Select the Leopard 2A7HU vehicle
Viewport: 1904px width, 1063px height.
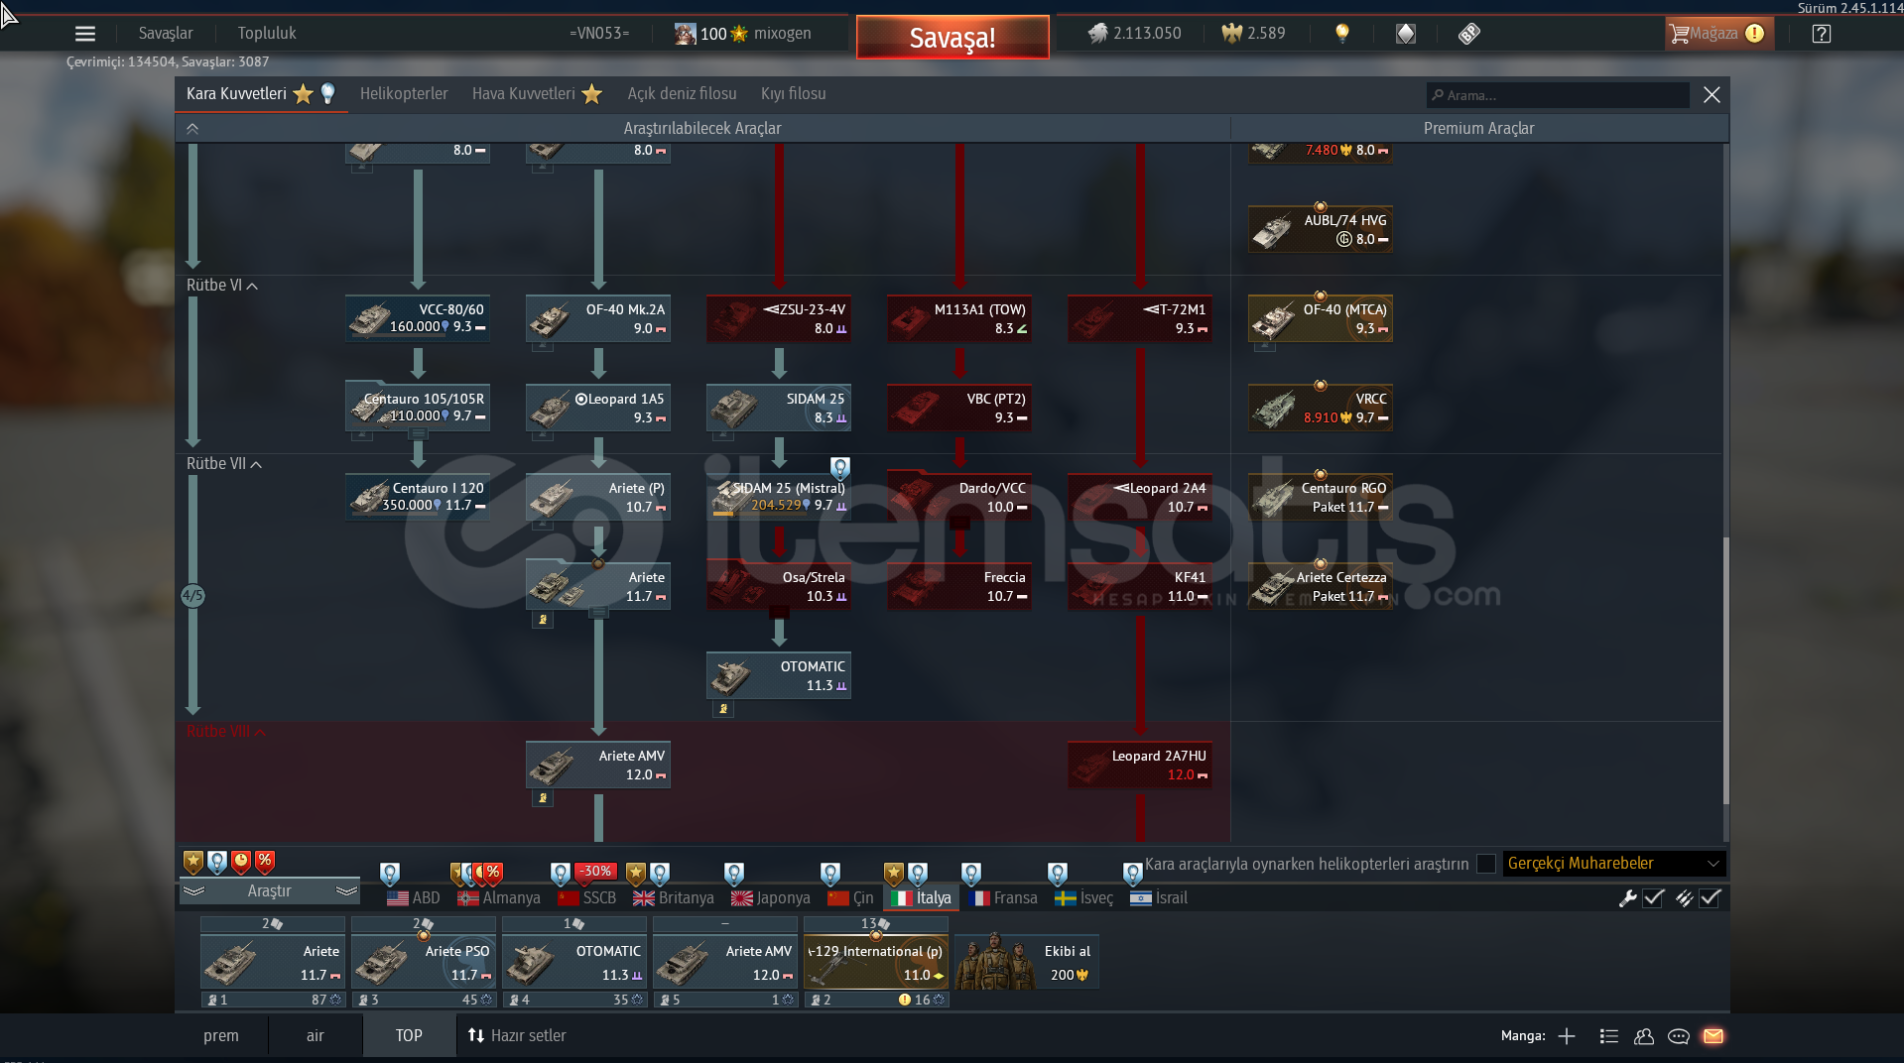[x=1140, y=765]
